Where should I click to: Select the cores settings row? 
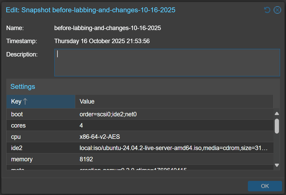(x=104, y=125)
